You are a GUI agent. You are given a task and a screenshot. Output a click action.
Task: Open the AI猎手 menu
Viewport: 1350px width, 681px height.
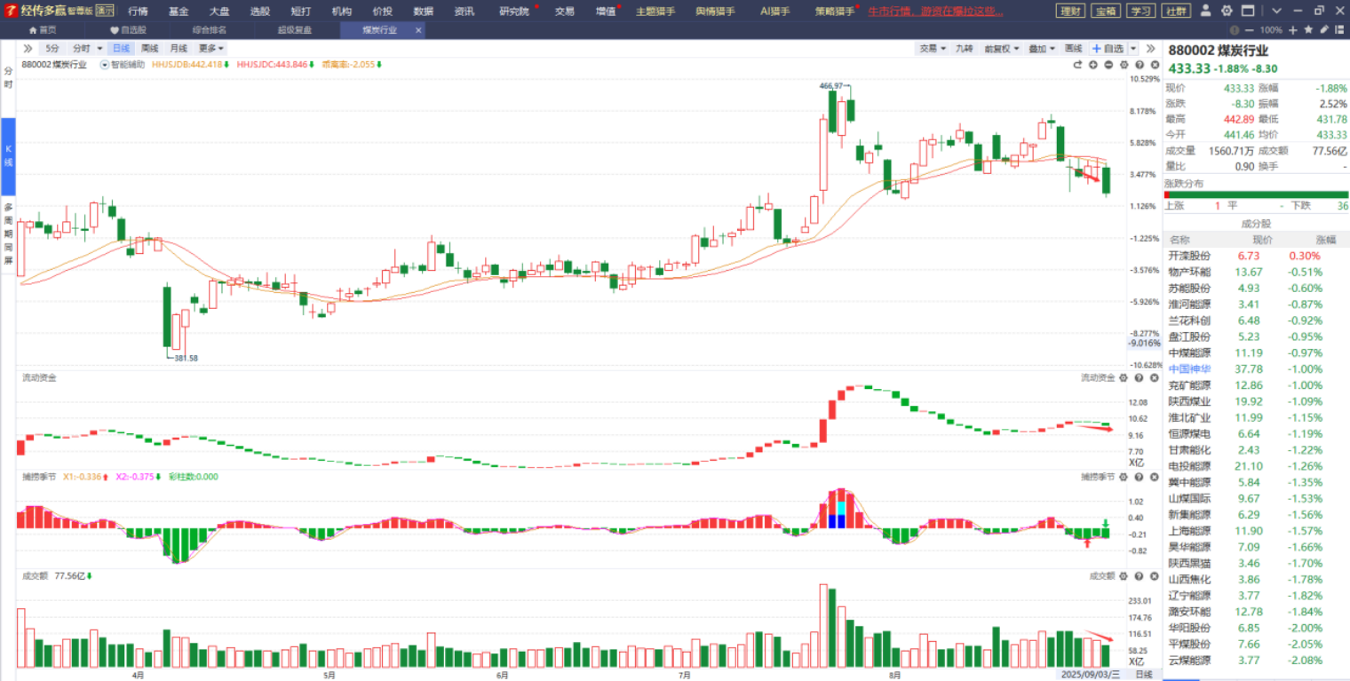coord(775,12)
